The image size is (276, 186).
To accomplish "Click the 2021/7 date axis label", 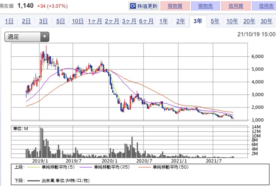I will 214,161.
